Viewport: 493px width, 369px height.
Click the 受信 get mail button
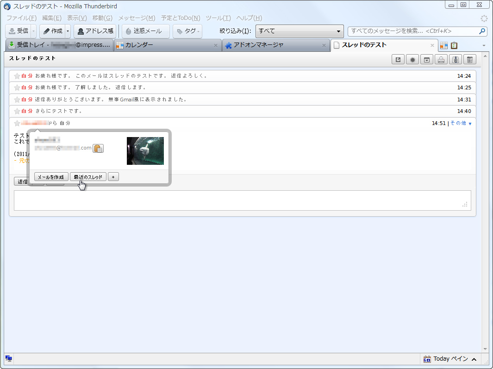19,31
